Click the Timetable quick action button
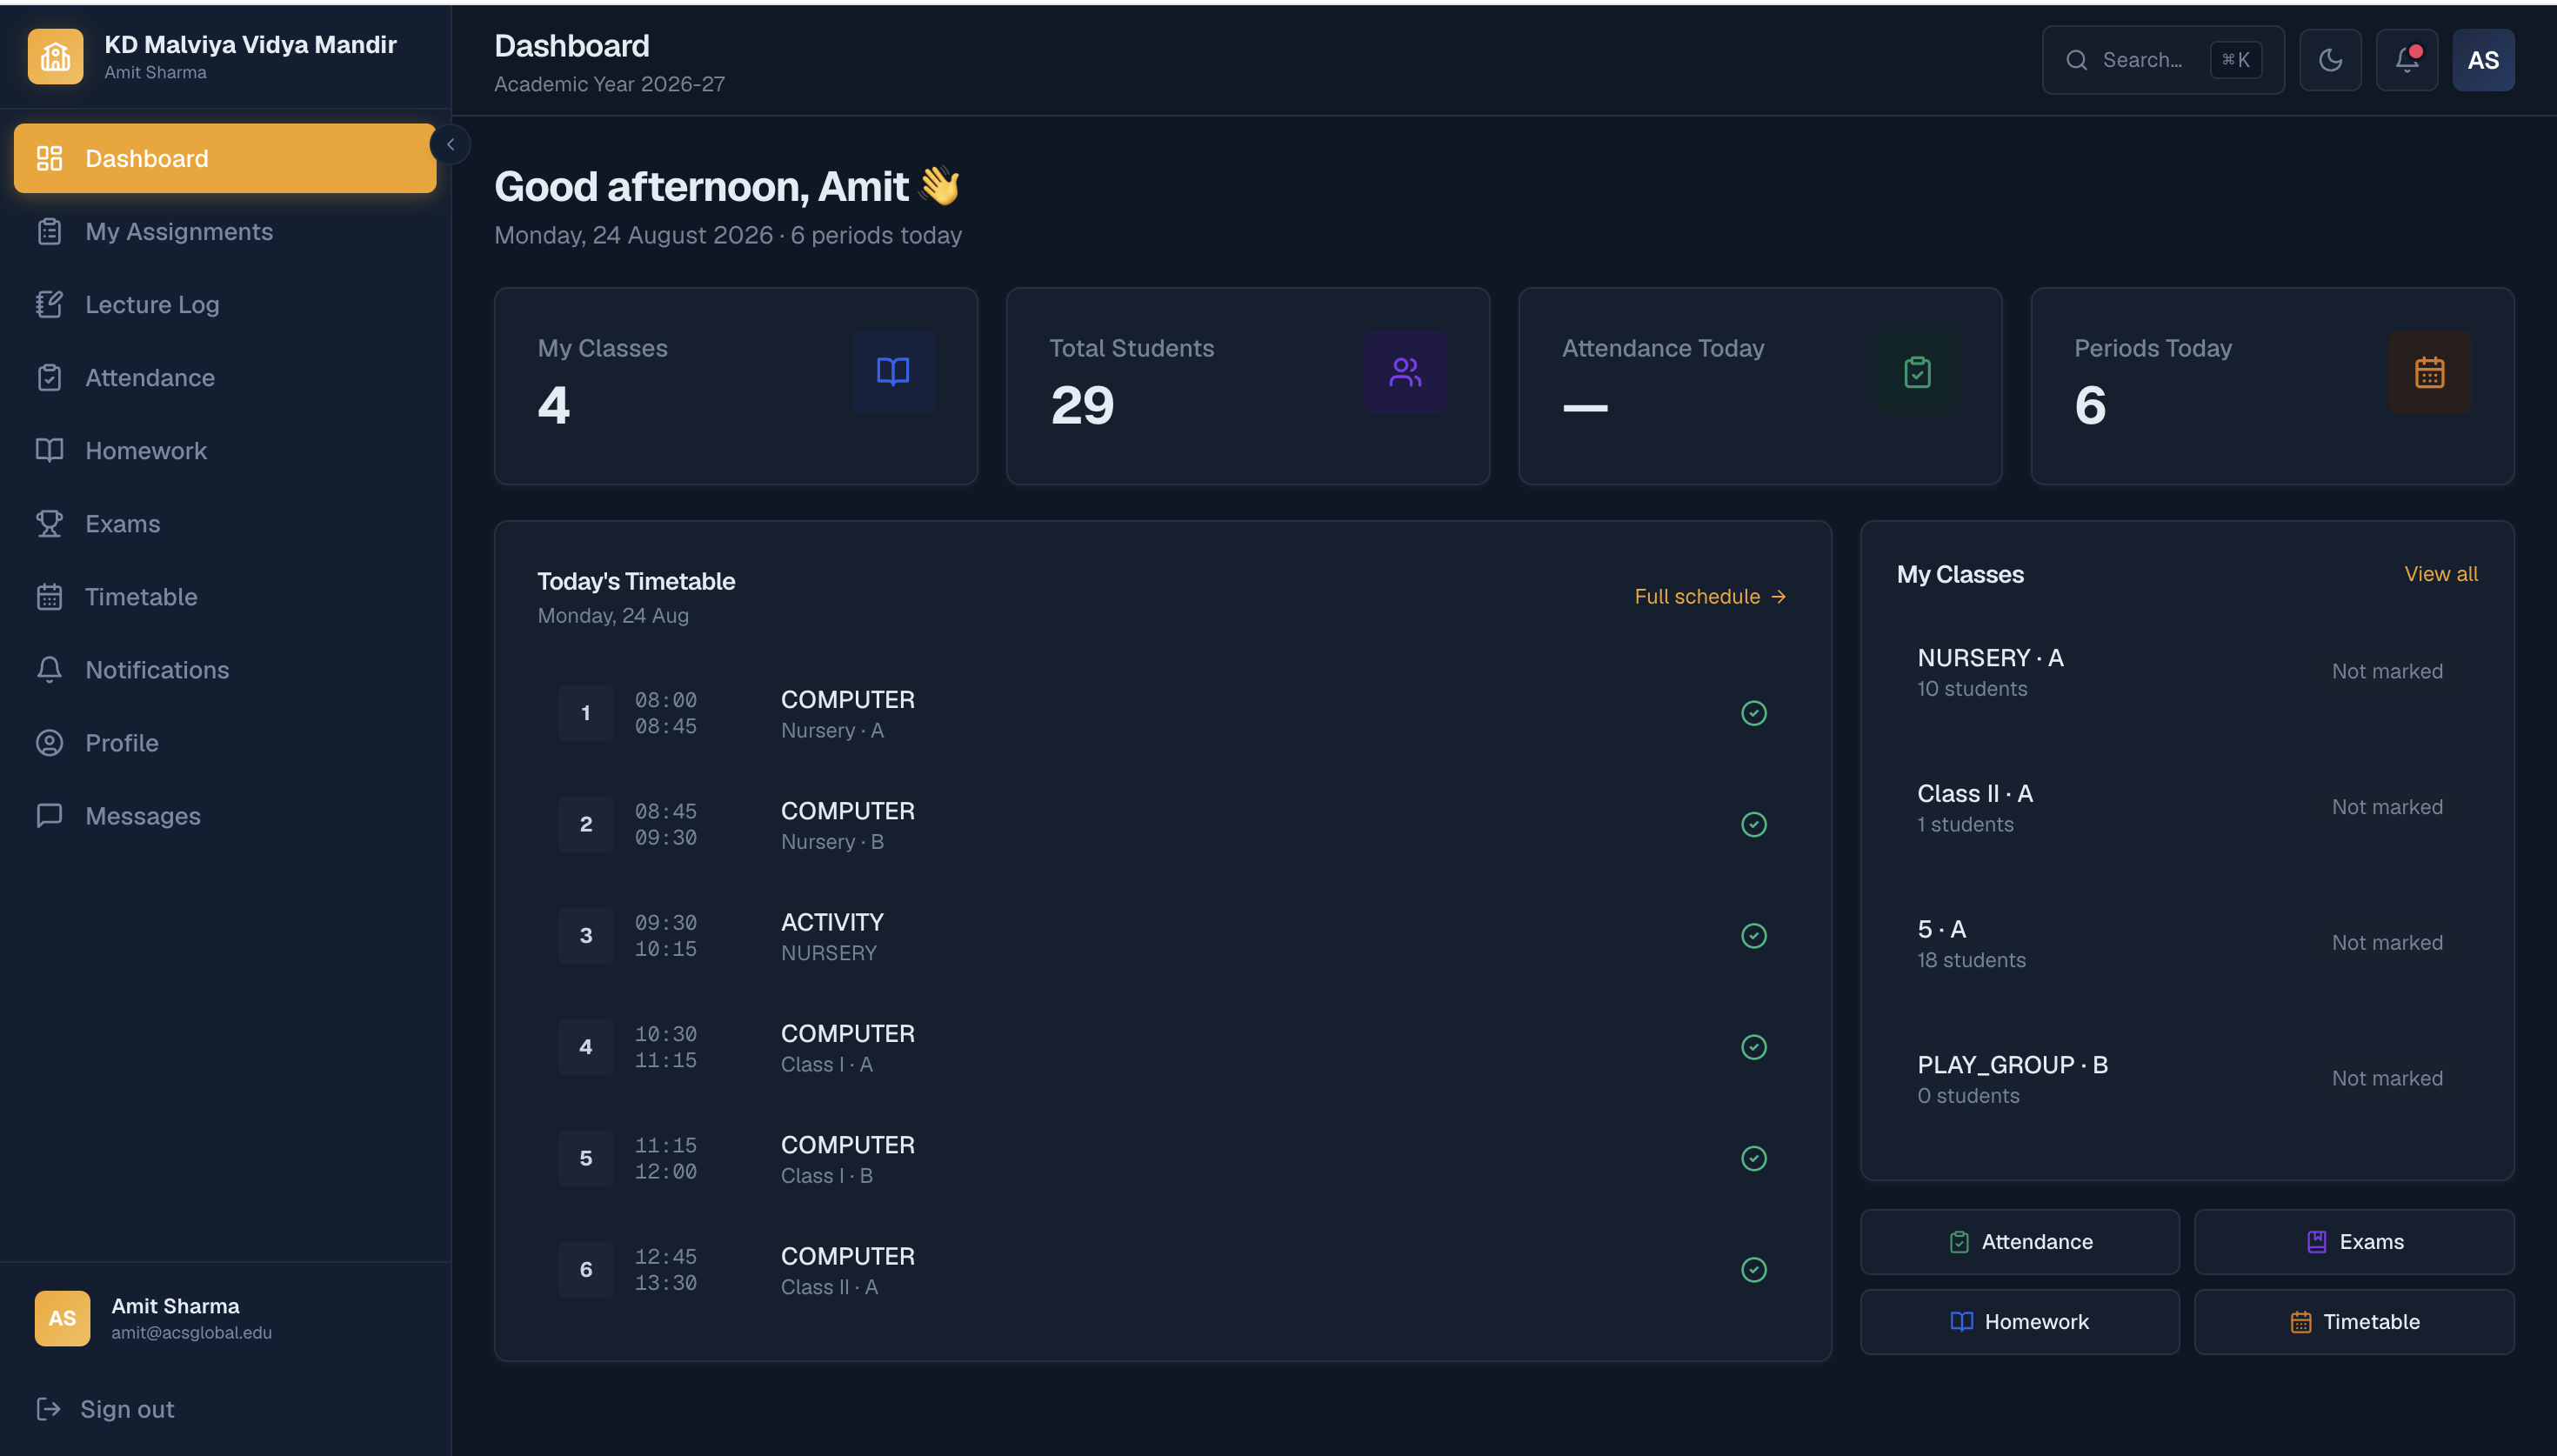 (x=2354, y=1322)
